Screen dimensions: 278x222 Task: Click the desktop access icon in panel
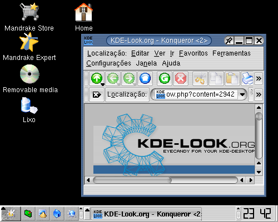coord(43,214)
